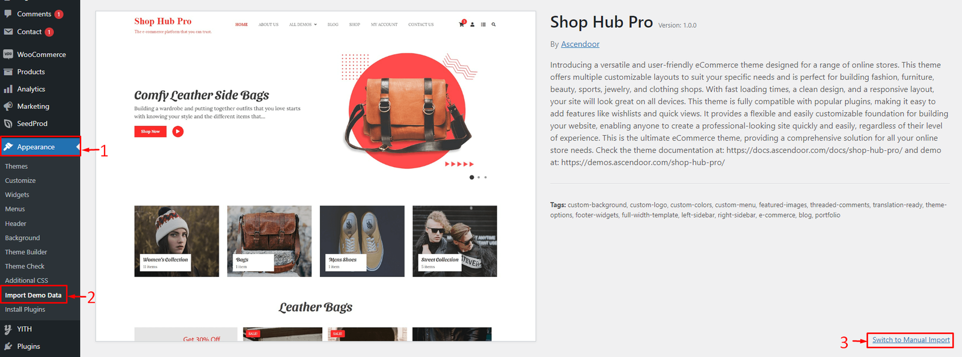Image resolution: width=962 pixels, height=357 pixels.
Task: Click the Plugins plug icon
Action: coord(8,346)
